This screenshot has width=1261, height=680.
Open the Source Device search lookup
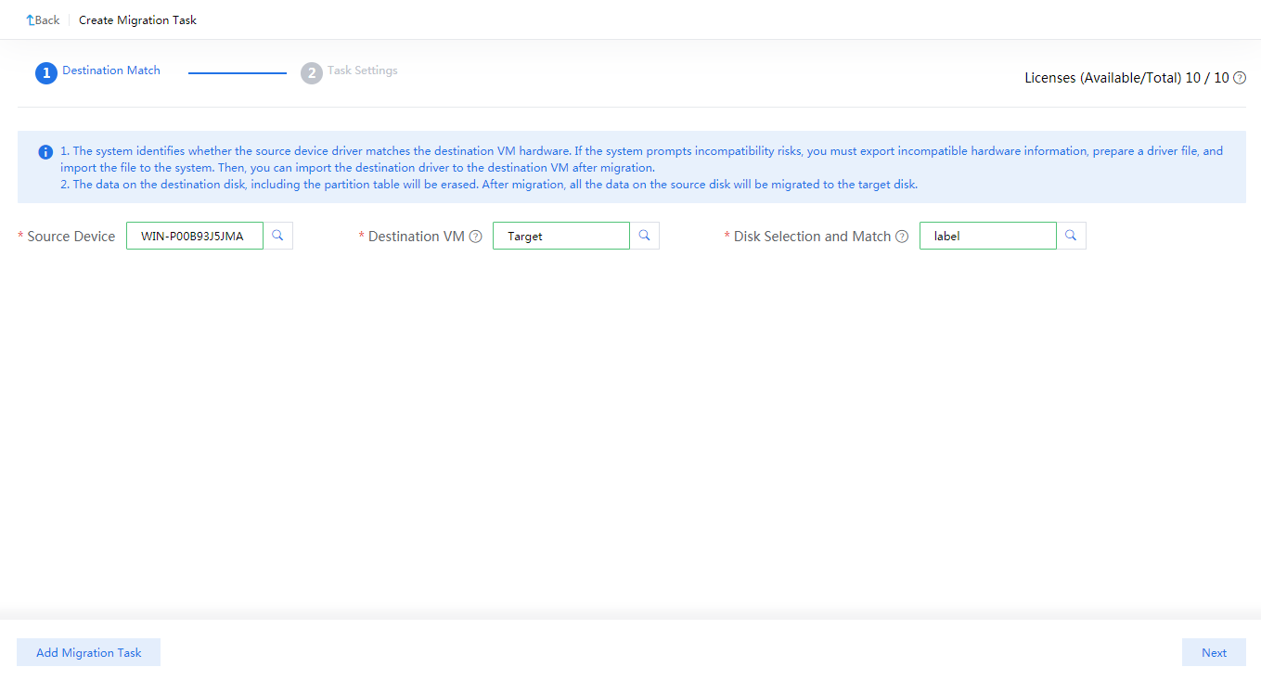point(277,236)
